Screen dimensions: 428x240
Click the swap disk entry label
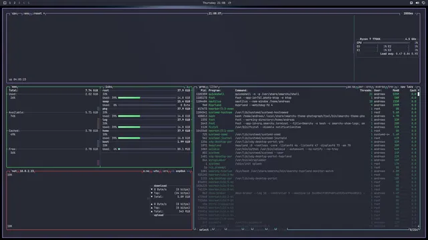pyautogui.click(x=106, y=101)
